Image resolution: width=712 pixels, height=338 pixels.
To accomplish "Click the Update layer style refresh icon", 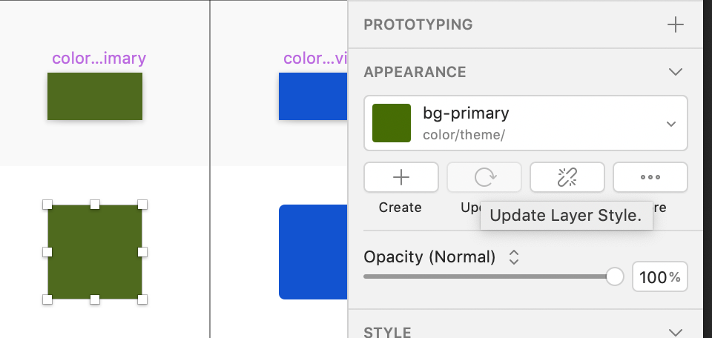I will coord(484,177).
